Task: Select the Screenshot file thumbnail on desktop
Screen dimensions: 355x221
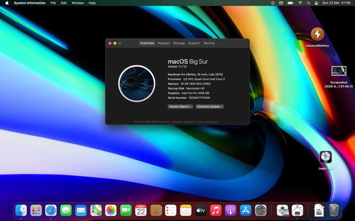Action: [339, 71]
